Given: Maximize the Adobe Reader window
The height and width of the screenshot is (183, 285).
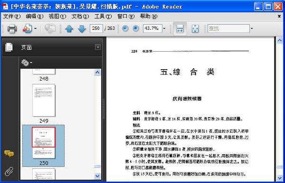Looking at the screenshot, I should point(268,7).
